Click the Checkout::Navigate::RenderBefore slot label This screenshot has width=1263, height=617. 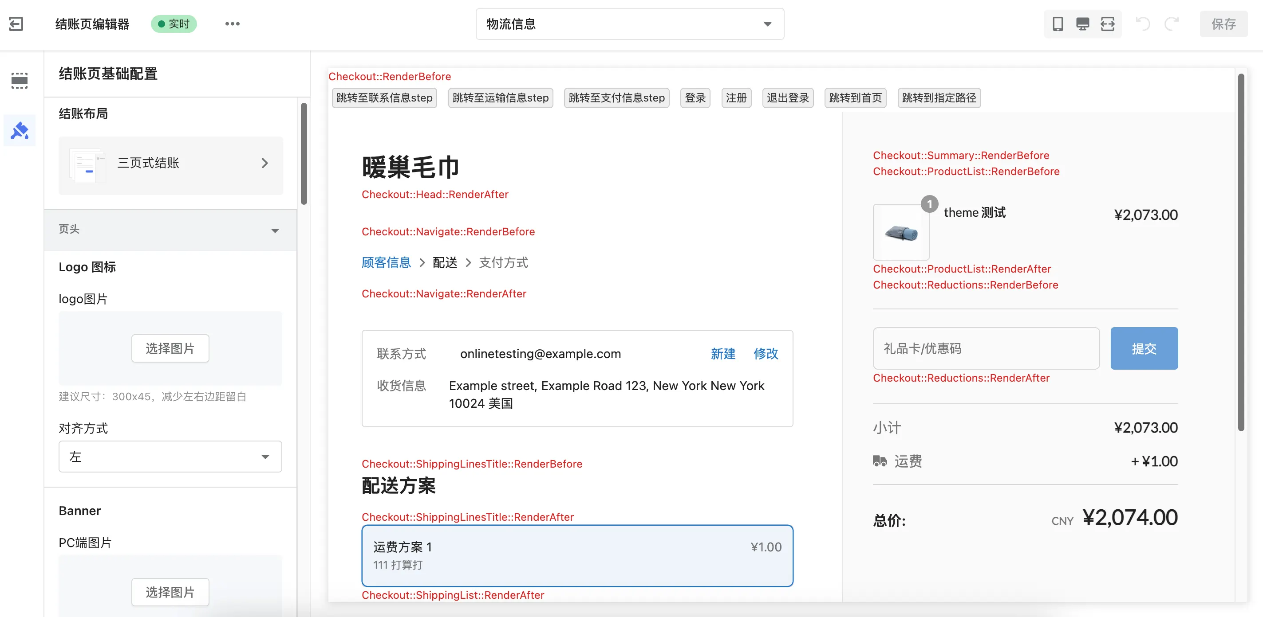(x=448, y=232)
